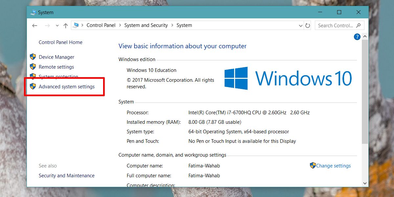Viewport: 394px width, 197px height.
Task: Click the 'View basic information about your computer' heading
Action: (183, 46)
